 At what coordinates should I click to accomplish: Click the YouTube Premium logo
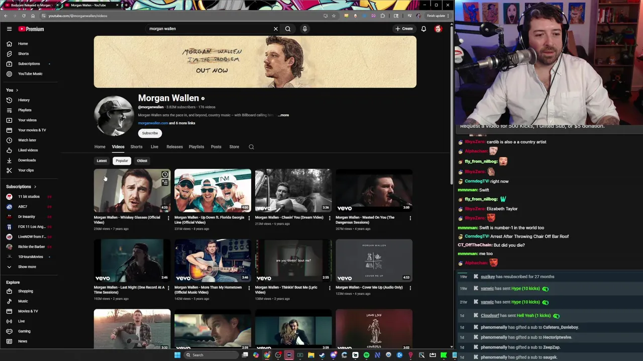[x=31, y=29]
